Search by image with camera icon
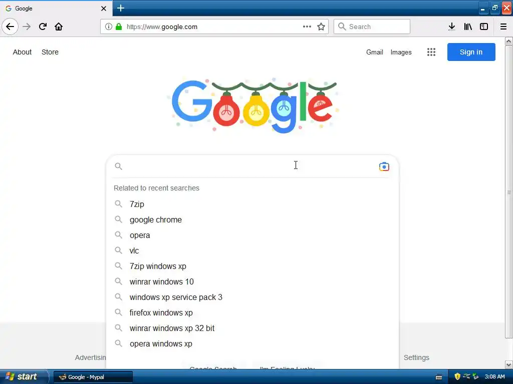This screenshot has height=384, width=513. pos(384,166)
